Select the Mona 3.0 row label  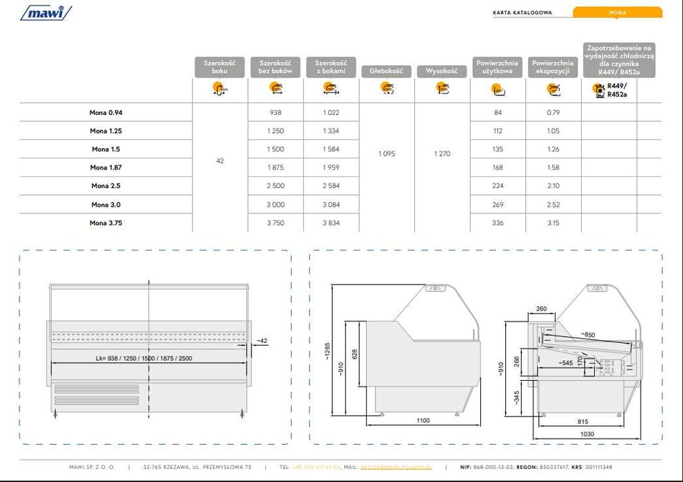pyautogui.click(x=106, y=205)
